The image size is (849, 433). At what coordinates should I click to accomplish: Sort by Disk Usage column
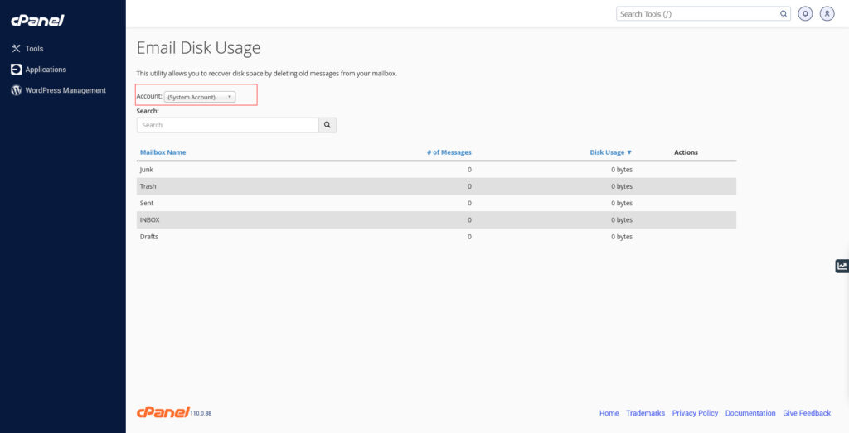(610, 152)
